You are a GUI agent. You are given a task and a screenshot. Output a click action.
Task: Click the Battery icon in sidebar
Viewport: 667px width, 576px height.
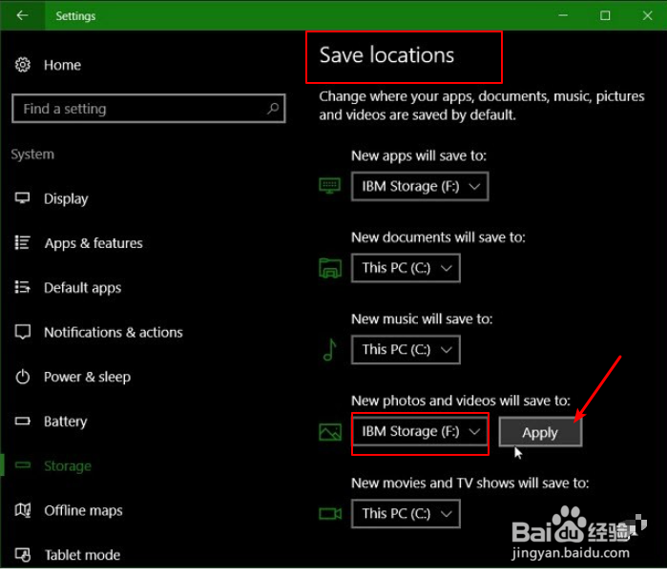click(x=23, y=422)
